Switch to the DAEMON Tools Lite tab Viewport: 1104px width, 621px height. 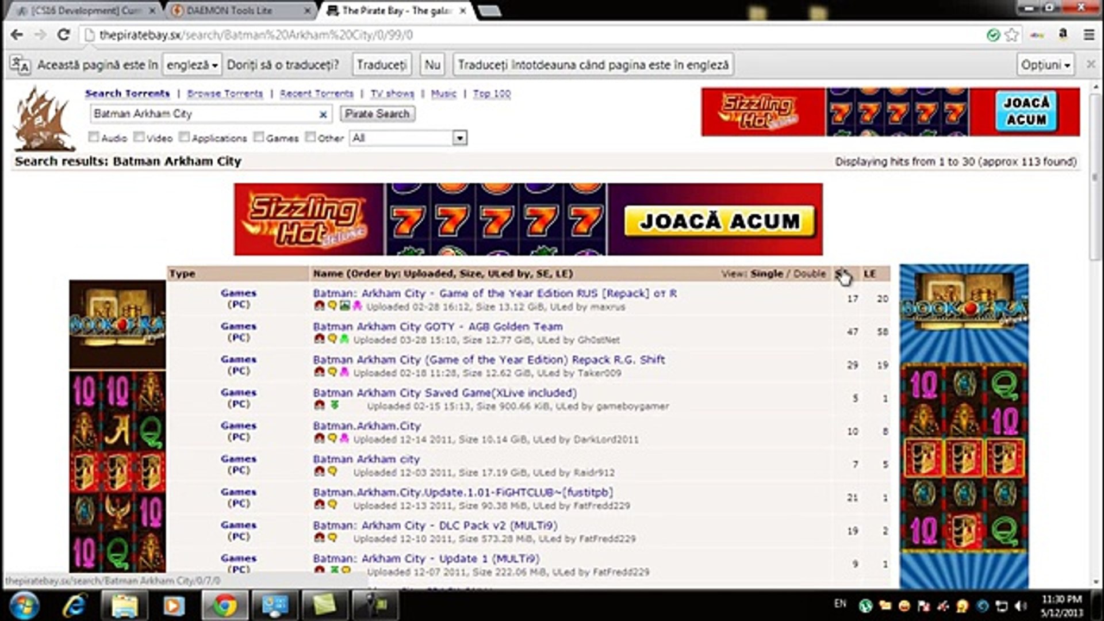click(x=229, y=10)
